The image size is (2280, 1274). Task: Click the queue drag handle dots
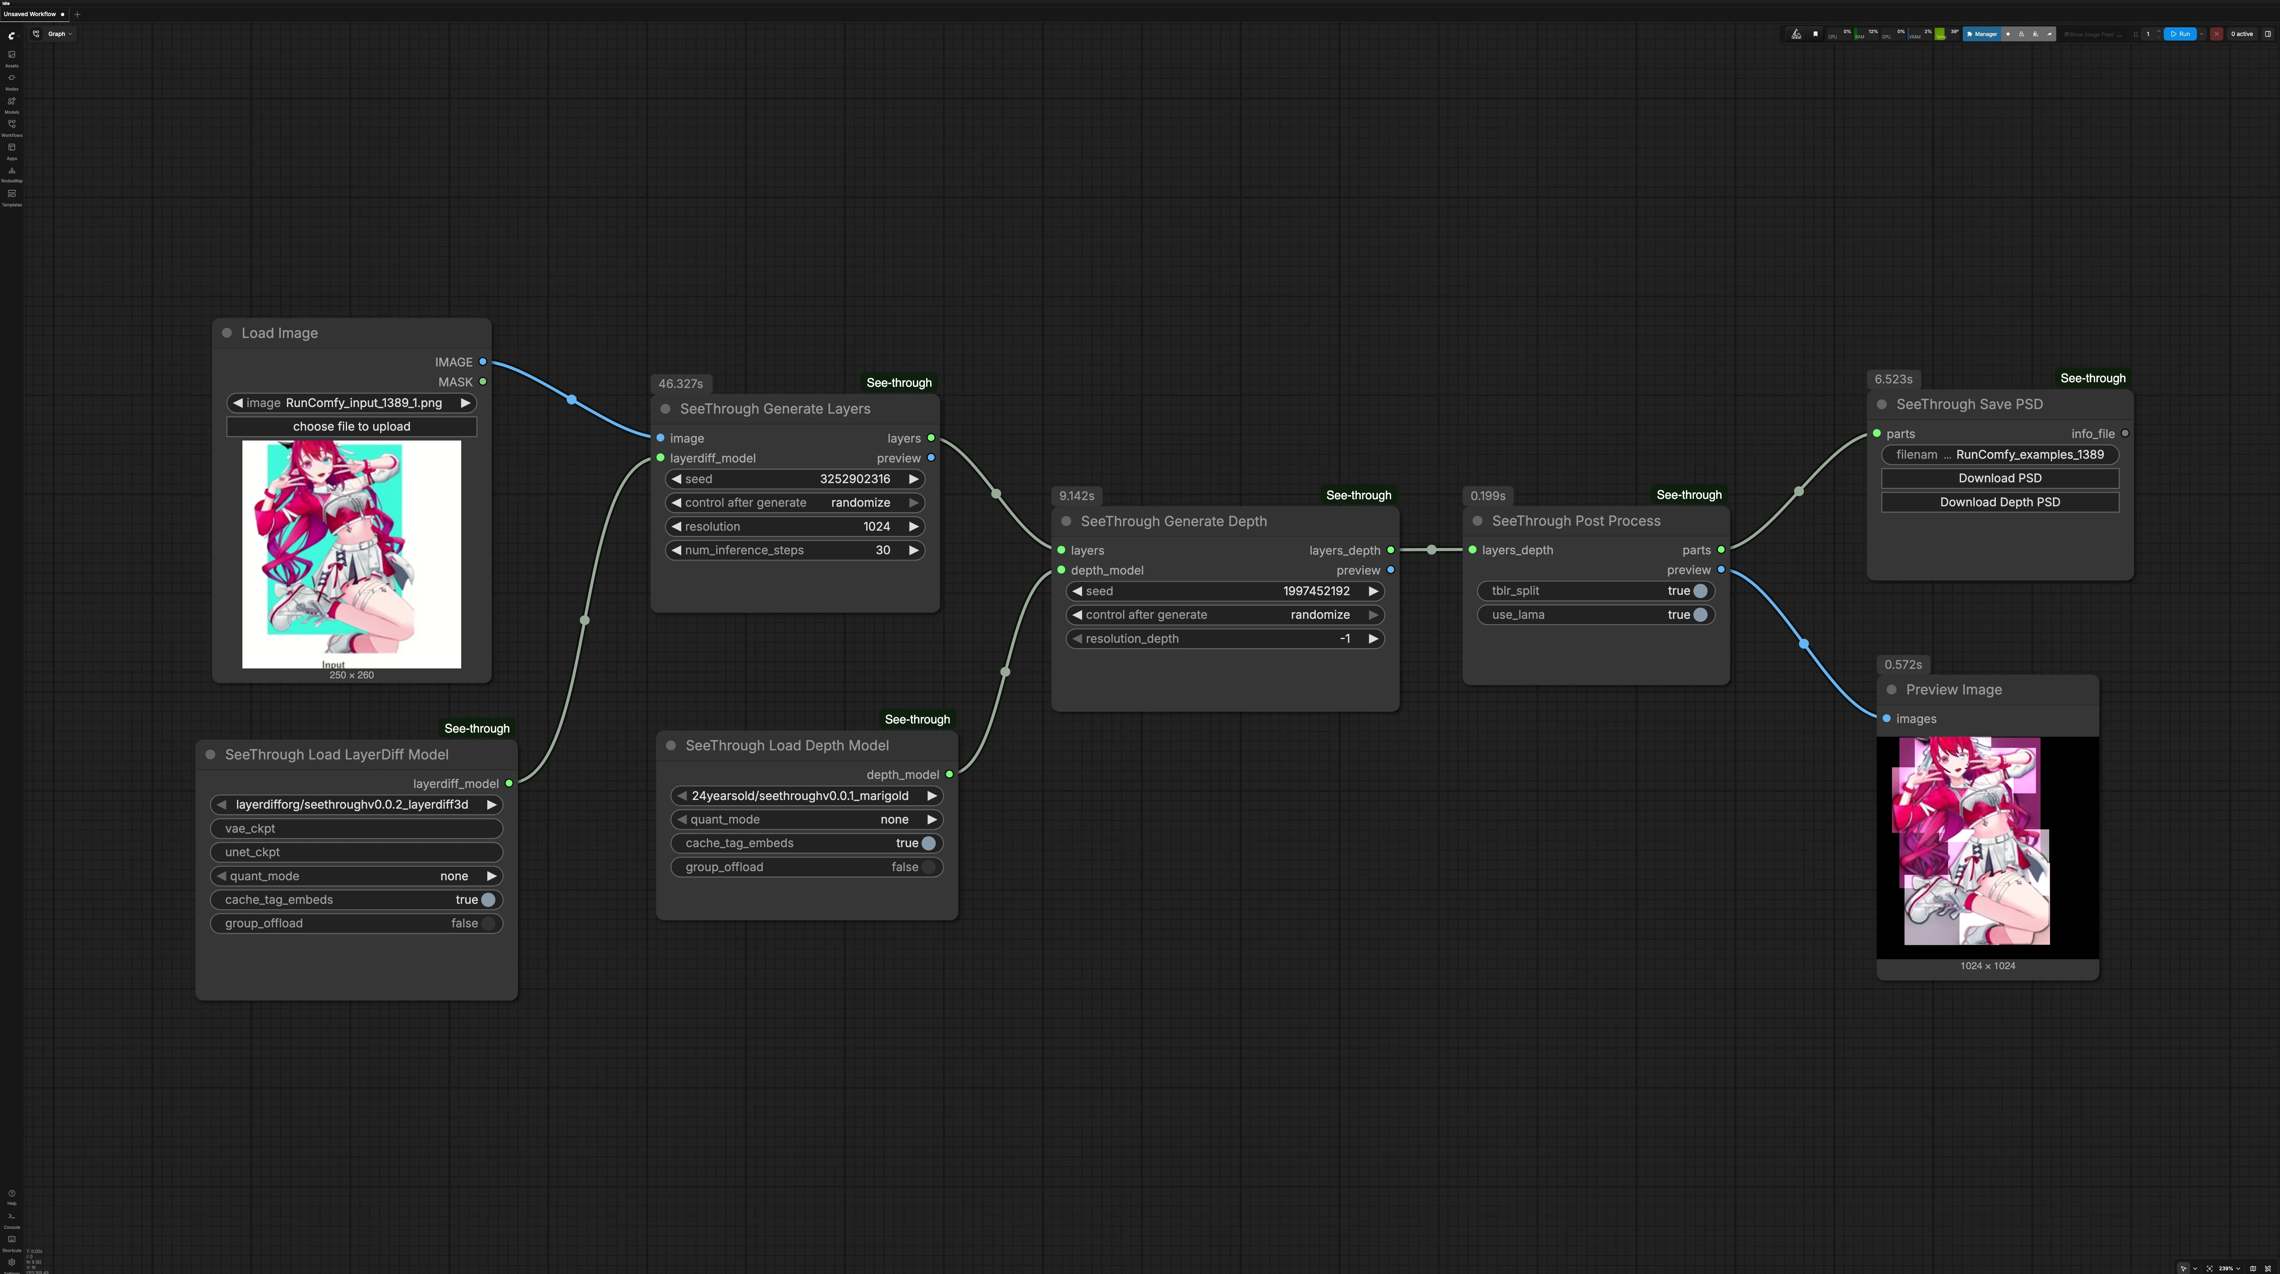[2136, 34]
